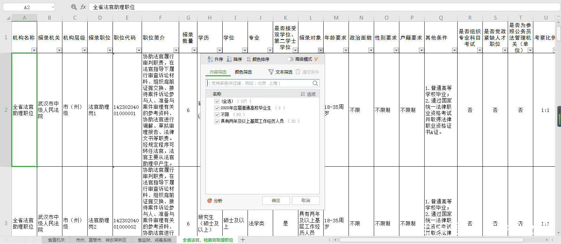Image resolution: width=561 pixels, height=244 pixels.
Task: Open 招录数量 column filter dropdown
Action: point(194,50)
